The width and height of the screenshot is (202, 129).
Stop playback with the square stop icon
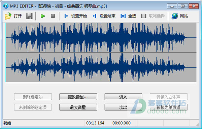tap(53, 16)
